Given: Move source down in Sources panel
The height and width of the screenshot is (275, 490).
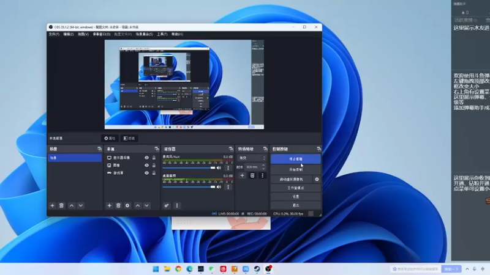Looking at the screenshot, I should [x=146, y=205].
